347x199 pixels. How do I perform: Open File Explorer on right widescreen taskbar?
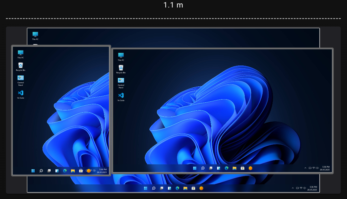click(x=234, y=168)
